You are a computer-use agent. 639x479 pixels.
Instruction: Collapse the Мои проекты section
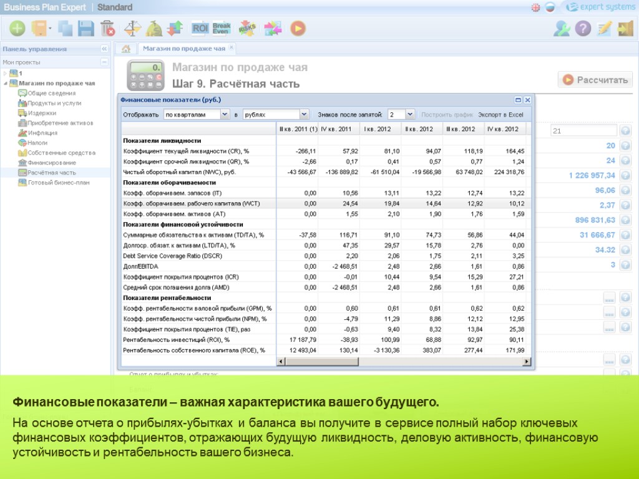[x=104, y=62]
